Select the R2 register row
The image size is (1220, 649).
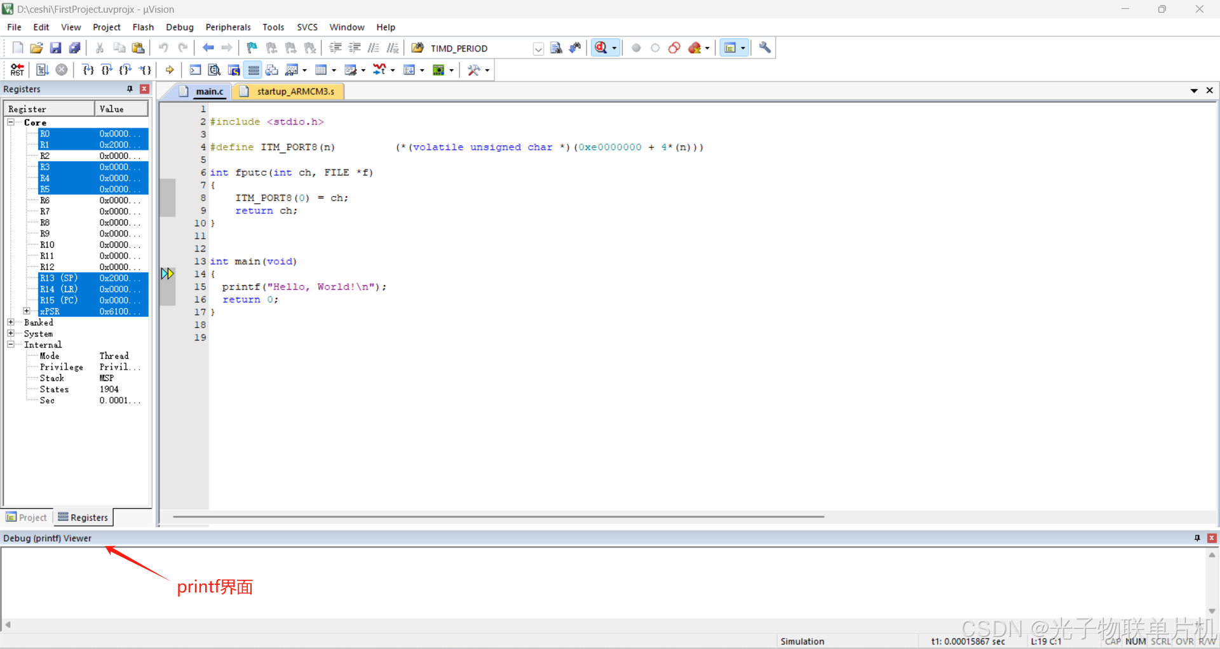click(93, 156)
